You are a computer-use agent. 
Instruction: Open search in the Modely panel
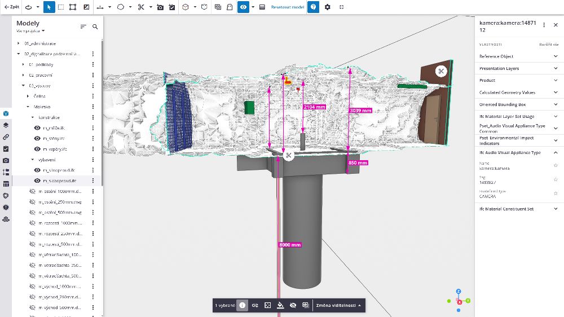(x=95, y=27)
